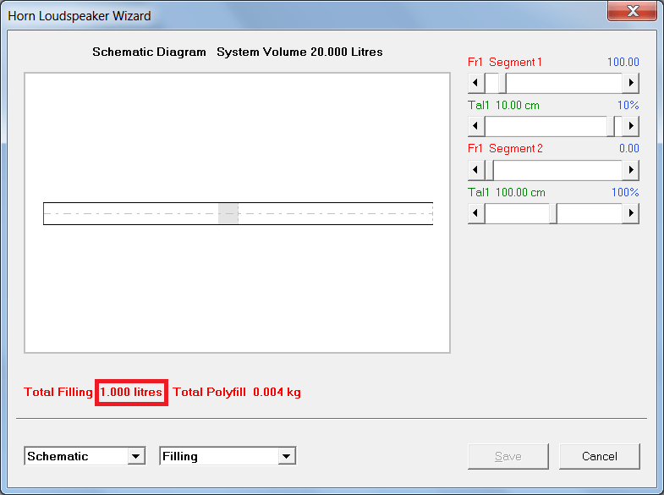This screenshot has height=495, width=664.
Task: Close the Horn Loudspeaker Wizard window
Action: point(632,11)
